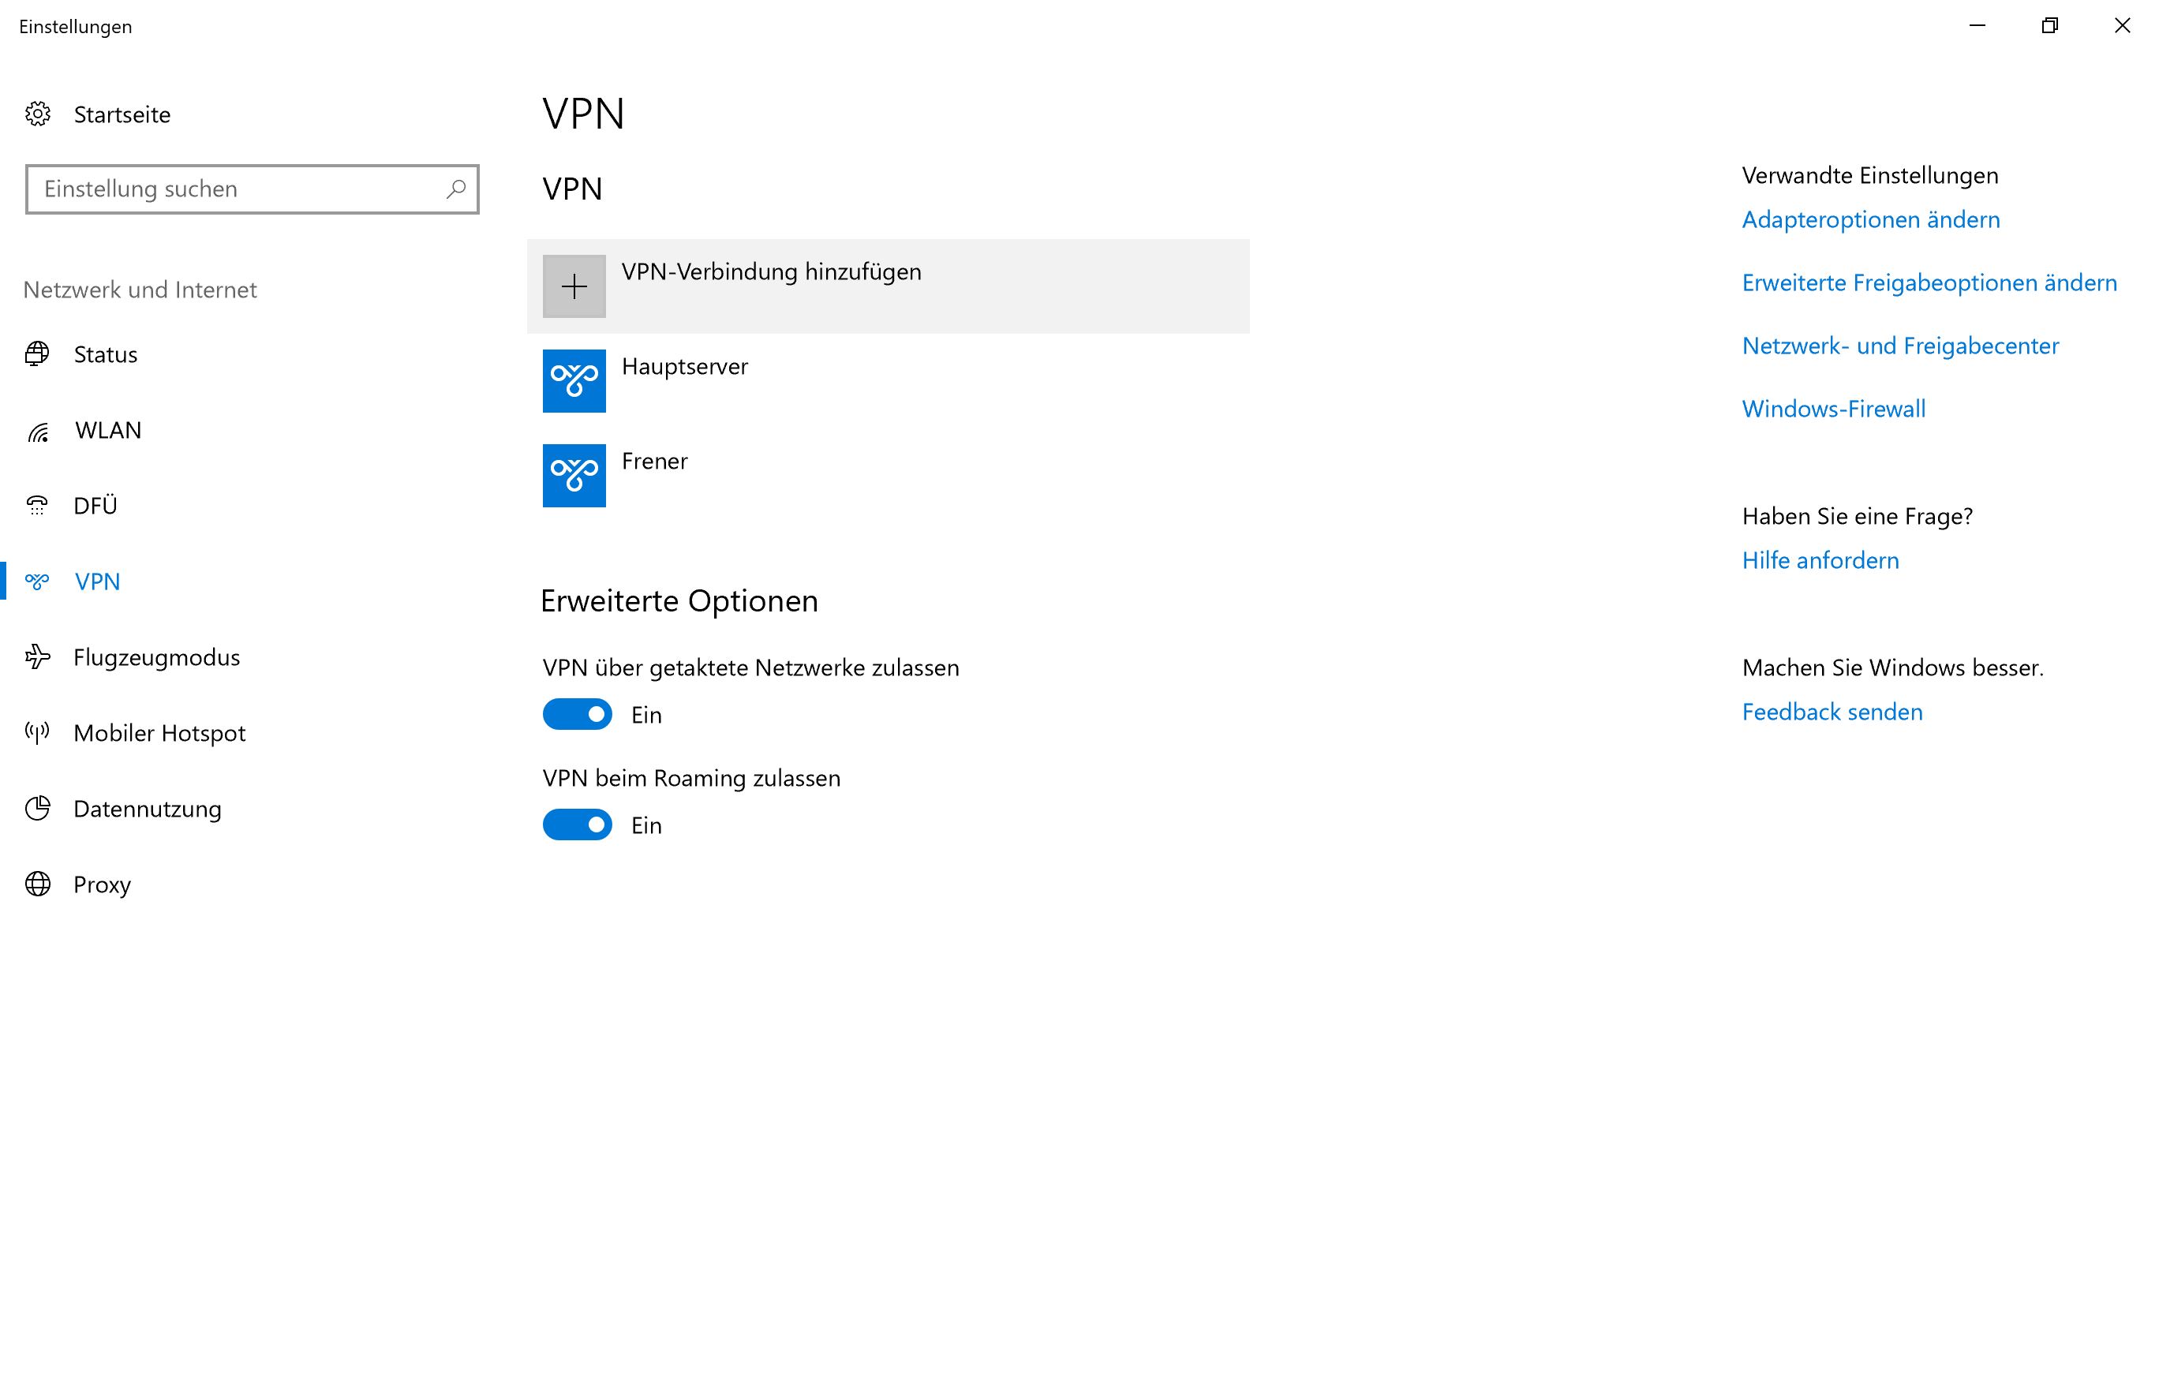Focus the Einstellung suchen search field
The width and height of the screenshot is (2159, 1376).
[252, 189]
